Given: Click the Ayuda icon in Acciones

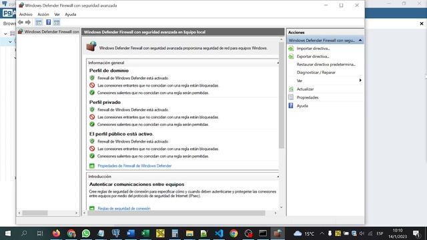Looking at the screenshot, I should point(291,105).
